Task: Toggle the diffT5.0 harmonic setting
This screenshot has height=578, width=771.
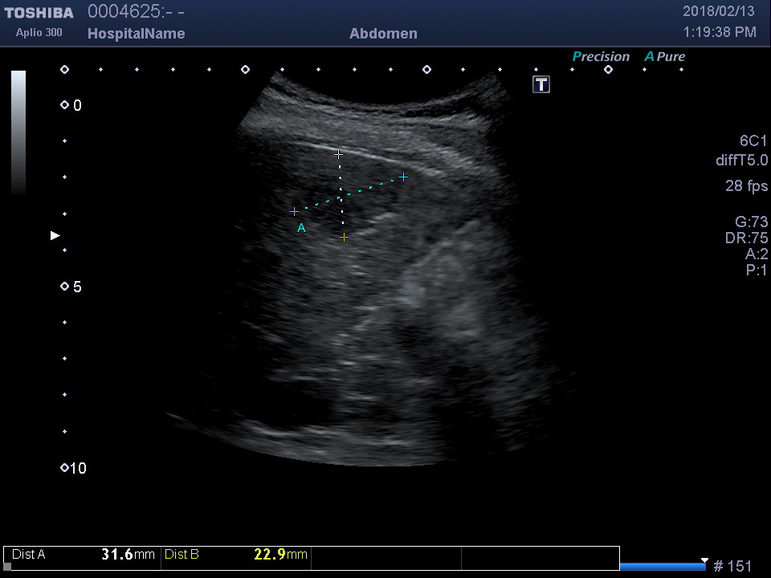Action: tap(741, 161)
